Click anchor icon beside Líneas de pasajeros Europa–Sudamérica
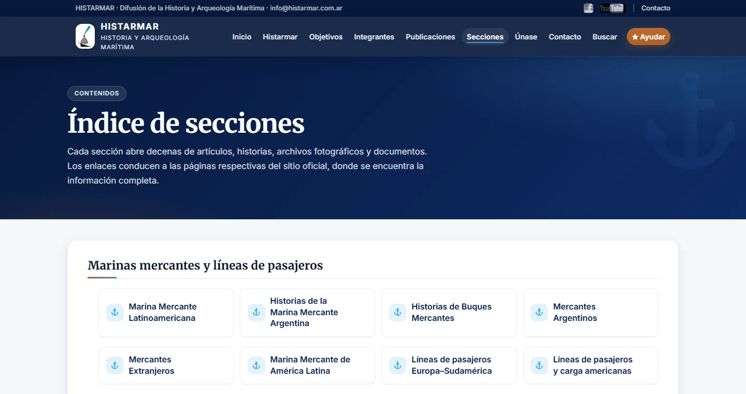 [398, 365]
